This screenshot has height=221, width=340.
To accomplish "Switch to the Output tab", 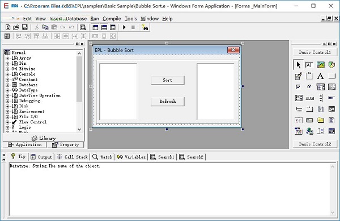I will click(x=41, y=157).
